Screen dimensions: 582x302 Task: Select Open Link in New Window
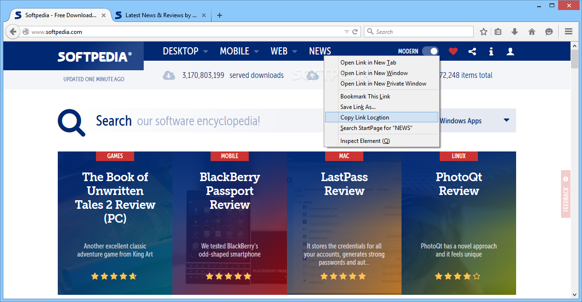[381, 73]
